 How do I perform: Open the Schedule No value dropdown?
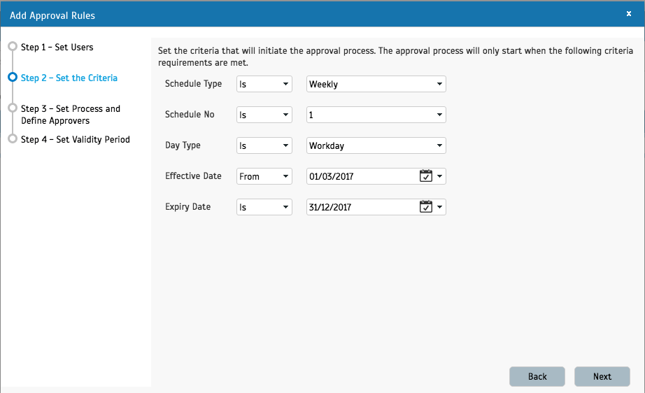coord(376,115)
